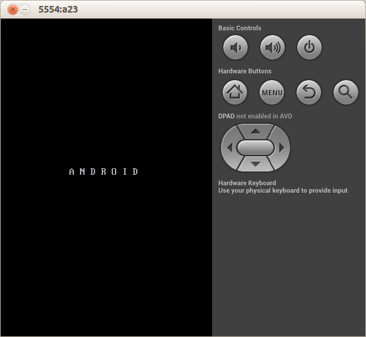Close the 5554:a23 emulator window
The image size is (366, 337).
(13, 10)
